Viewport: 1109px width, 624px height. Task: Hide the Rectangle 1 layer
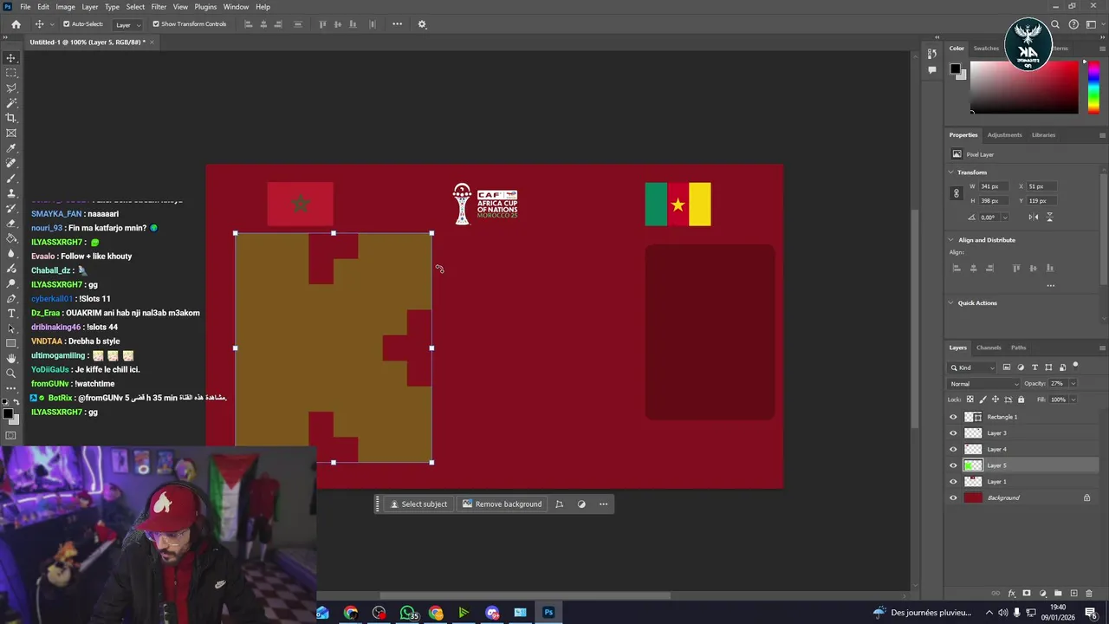[x=953, y=417]
